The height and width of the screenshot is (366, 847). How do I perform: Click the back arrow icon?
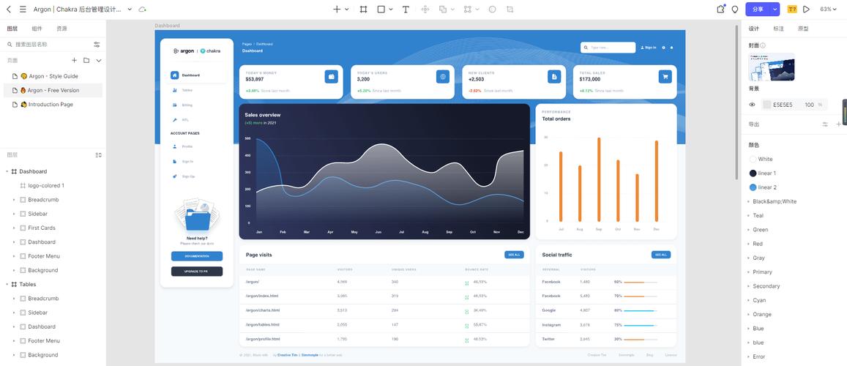tap(9, 10)
